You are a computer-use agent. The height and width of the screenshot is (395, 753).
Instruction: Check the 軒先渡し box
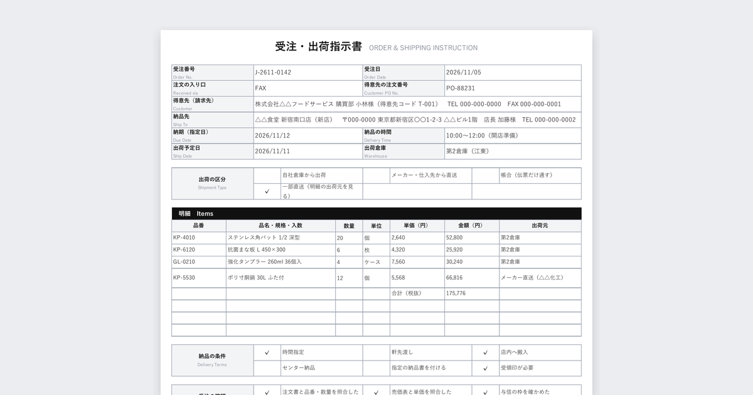click(x=376, y=352)
